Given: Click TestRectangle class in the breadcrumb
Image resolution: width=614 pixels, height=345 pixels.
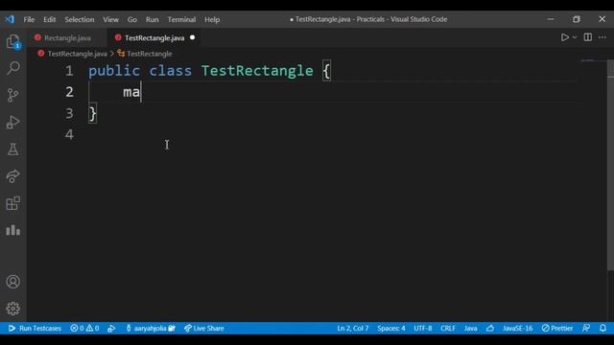Looking at the screenshot, I should [150, 54].
